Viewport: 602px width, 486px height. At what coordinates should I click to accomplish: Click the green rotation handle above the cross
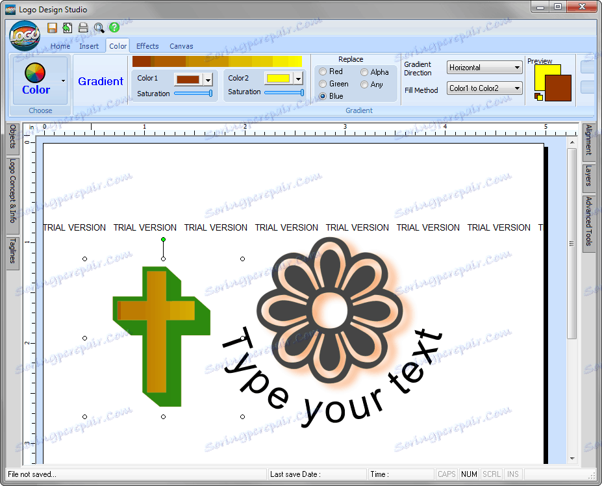[163, 239]
